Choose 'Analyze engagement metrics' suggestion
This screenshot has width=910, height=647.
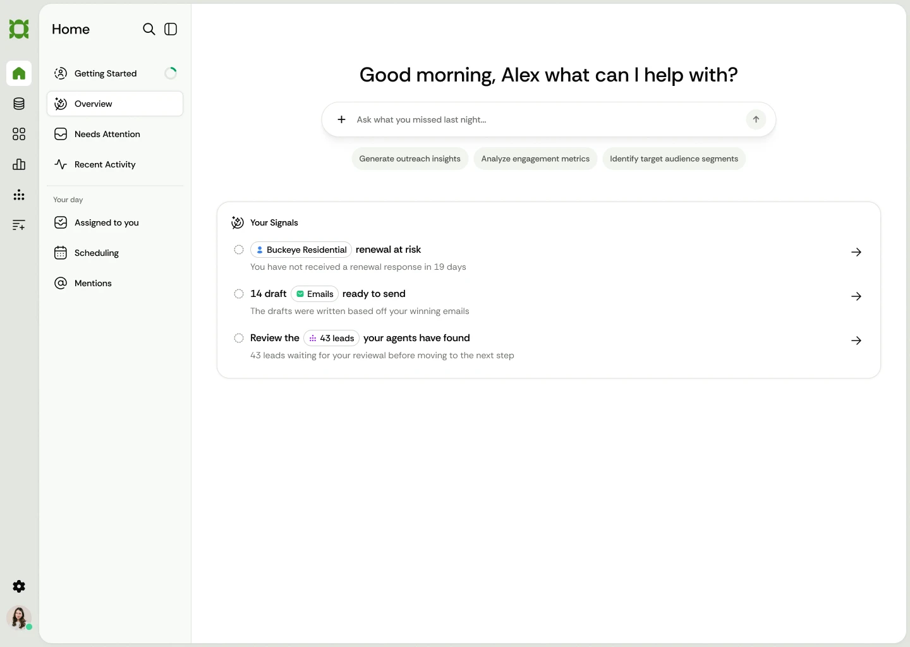[x=535, y=159]
